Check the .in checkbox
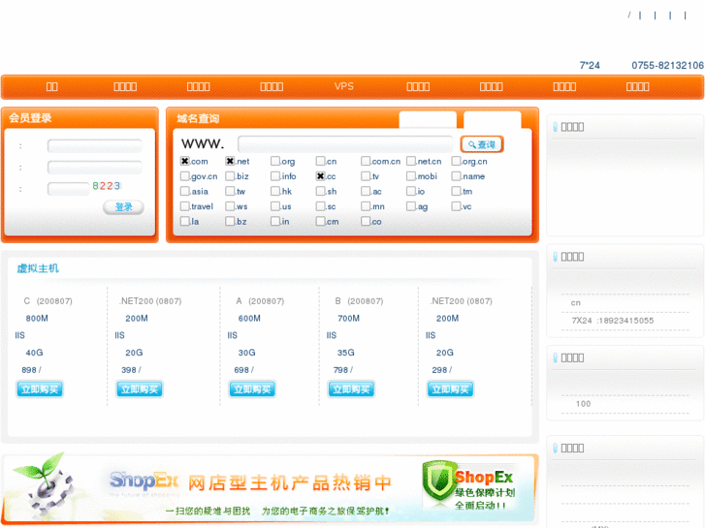The height and width of the screenshot is (528, 705). 275,221
